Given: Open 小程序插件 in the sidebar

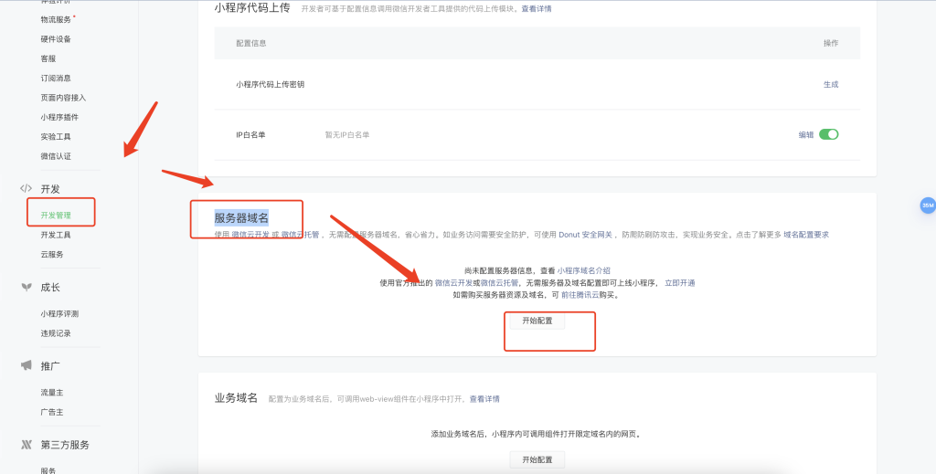Looking at the screenshot, I should pyautogui.click(x=59, y=118).
